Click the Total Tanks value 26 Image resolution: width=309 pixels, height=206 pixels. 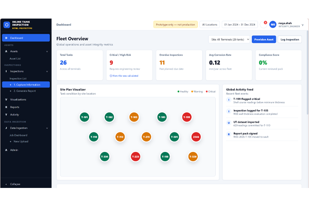tap(63, 63)
